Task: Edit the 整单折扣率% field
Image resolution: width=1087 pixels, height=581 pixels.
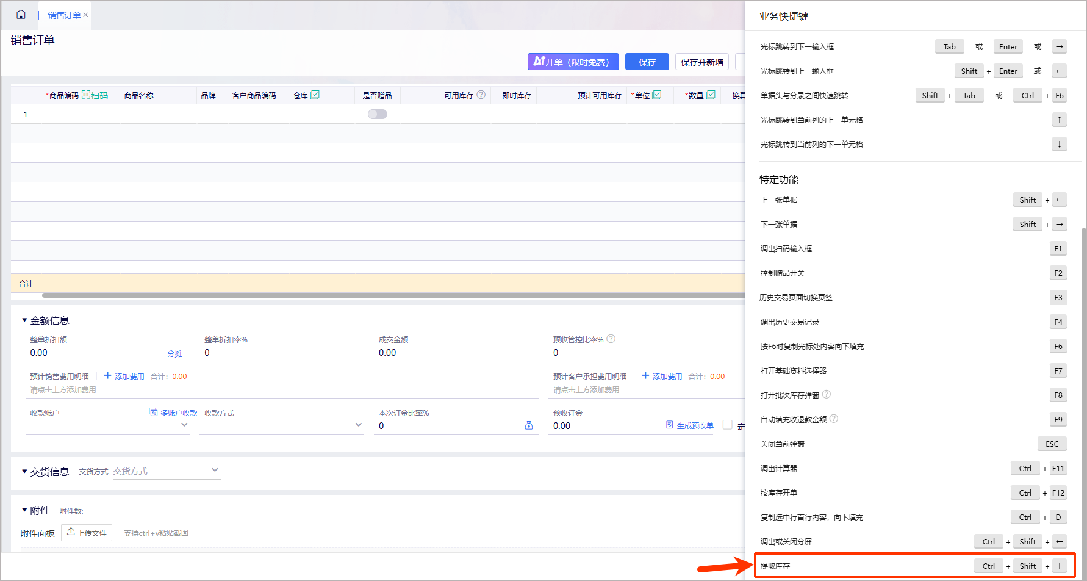Action: point(282,353)
